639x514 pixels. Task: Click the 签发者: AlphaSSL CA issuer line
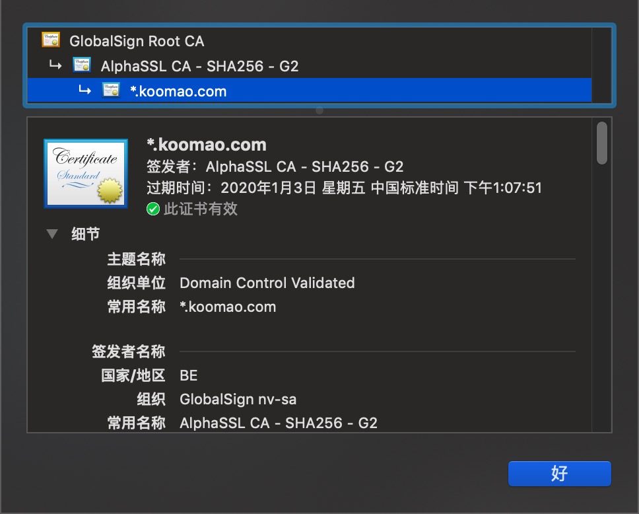click(x=275, y=166)
